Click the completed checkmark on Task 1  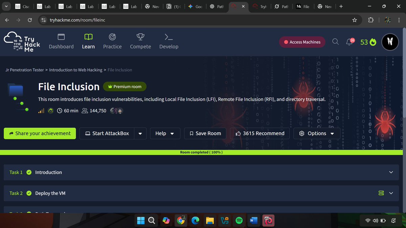pyautogui.click(x=29, y=172)
